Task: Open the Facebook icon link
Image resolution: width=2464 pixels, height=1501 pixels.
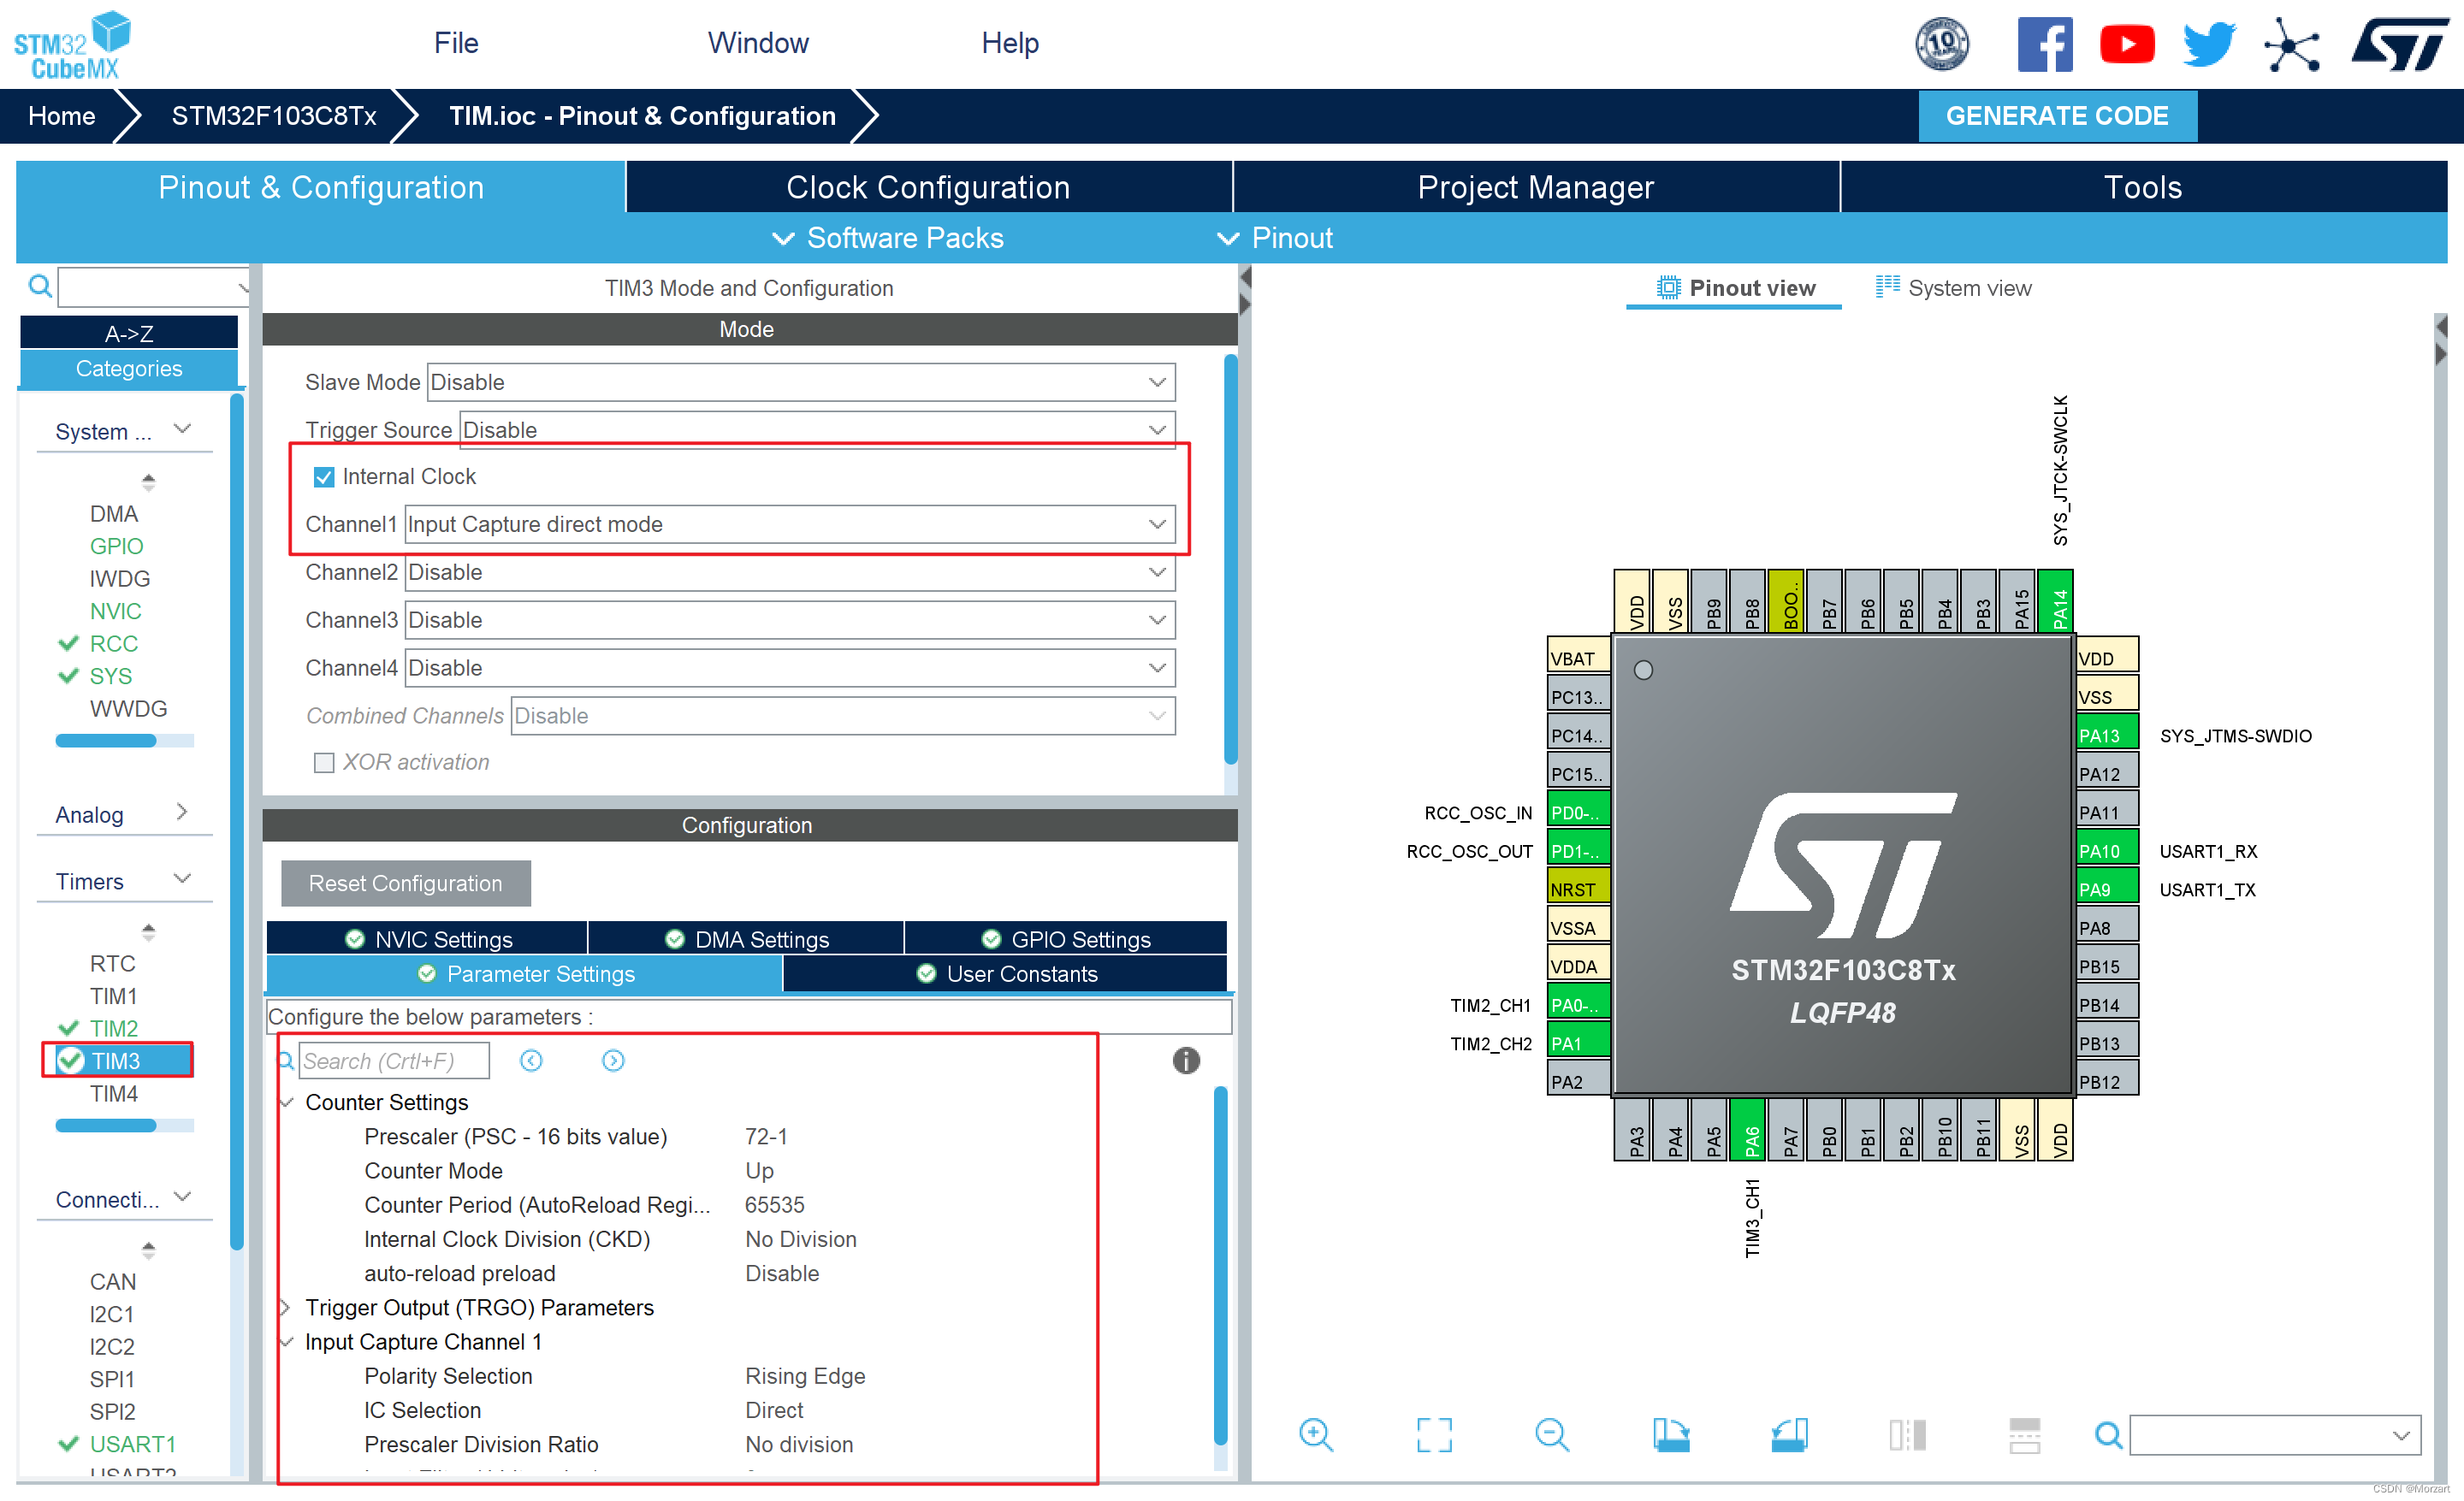Action: pyautogui.click(x=2045, y=44)
